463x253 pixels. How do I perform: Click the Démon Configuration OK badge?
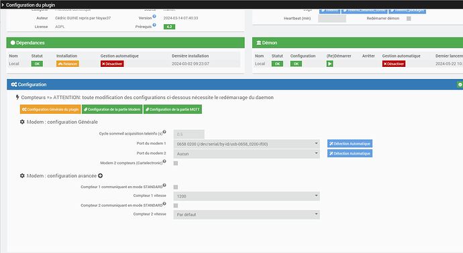click(296, 64)
